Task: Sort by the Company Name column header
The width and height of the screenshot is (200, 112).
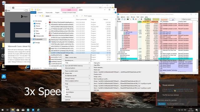Action: tap(185, 21)
